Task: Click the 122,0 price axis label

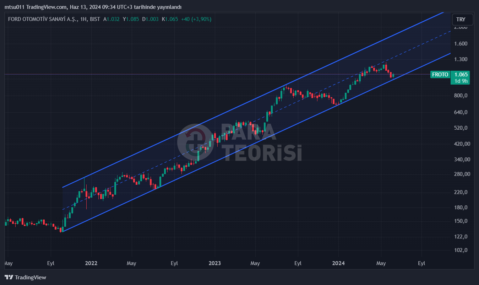Action: click(460, 237)
